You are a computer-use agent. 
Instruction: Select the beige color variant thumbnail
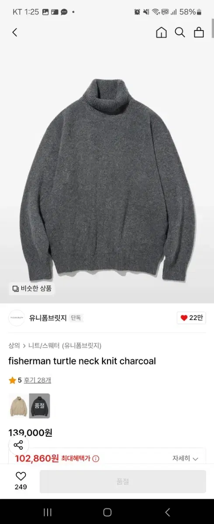tap(18, 406)
